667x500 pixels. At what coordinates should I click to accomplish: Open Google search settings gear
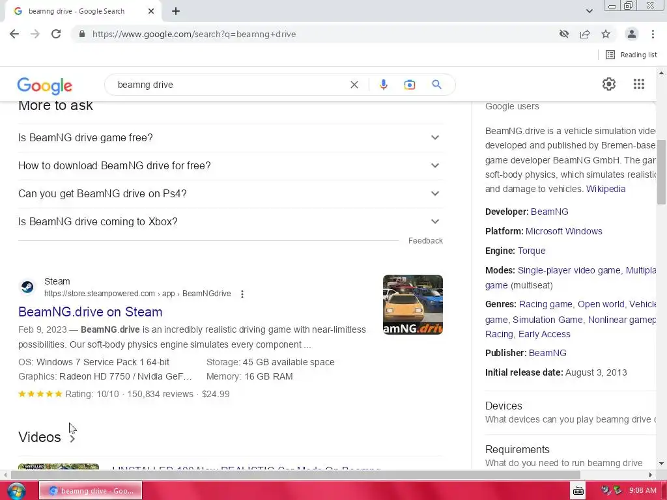click(x=609, y=84)
